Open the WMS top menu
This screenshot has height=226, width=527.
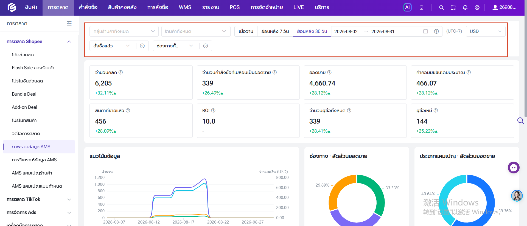coord(185,7)
